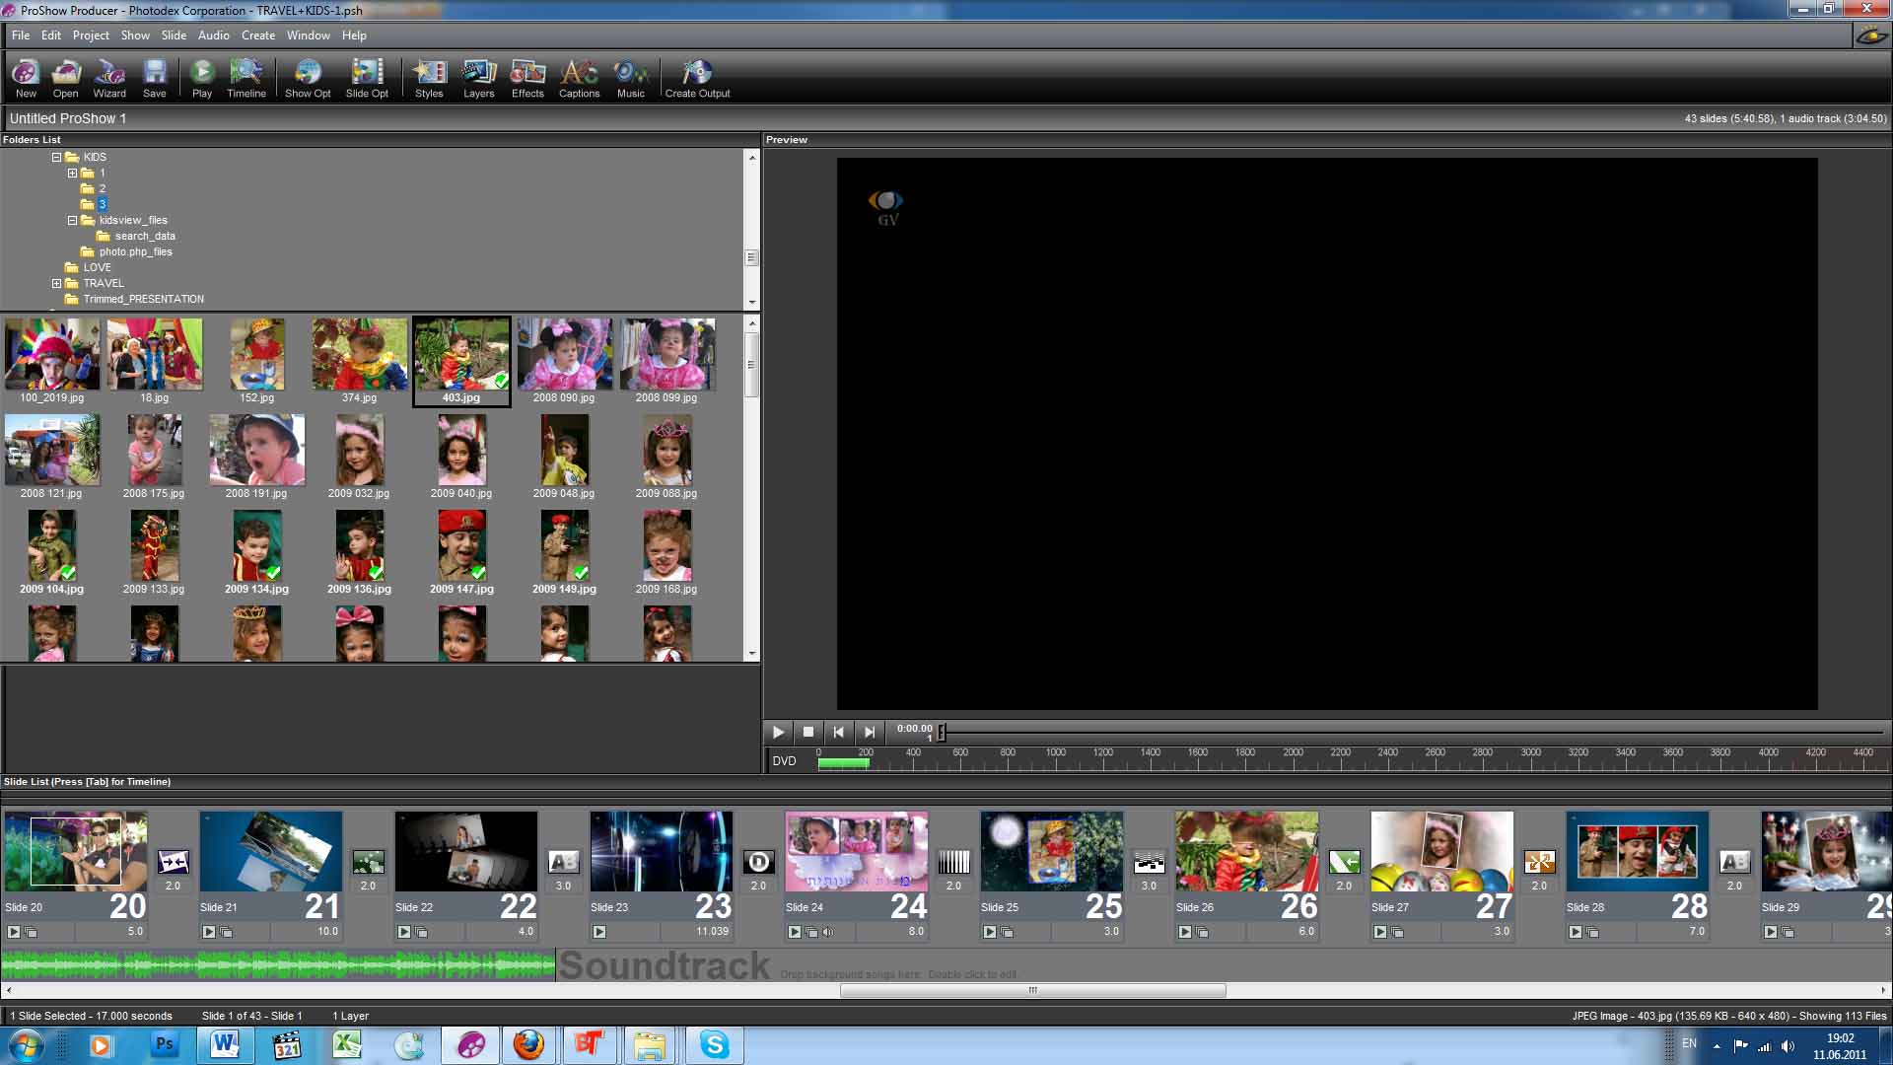Open the Layers tool
1893x1065 pixels.
coord(479,78)
